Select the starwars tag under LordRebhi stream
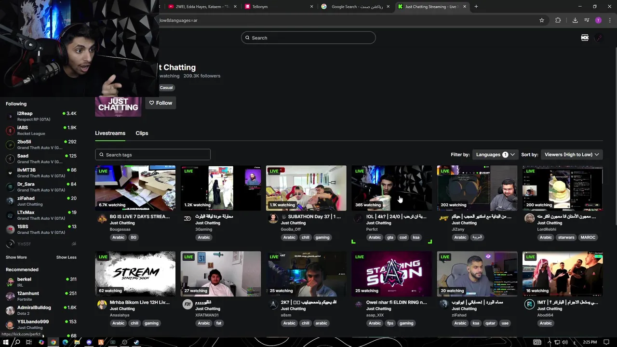Image resolution: width=617 pixels, height=347 pixels. [x=566, y=237]
